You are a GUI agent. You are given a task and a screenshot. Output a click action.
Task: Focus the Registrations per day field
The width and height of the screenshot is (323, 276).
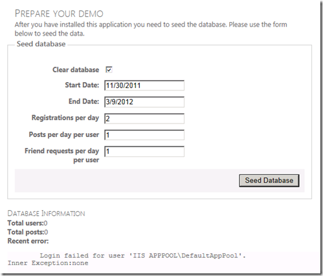tap(144, 118)
